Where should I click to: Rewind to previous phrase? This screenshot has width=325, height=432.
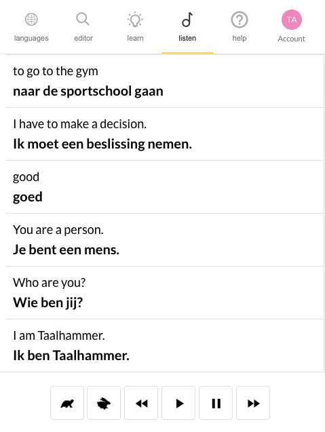pos(141,403)
